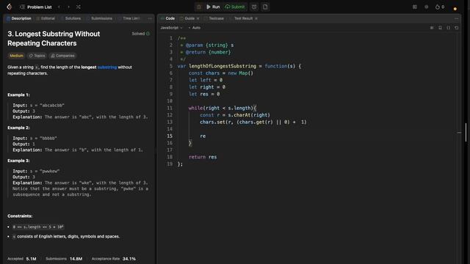Click line 'let res = 0' in editor
Viewport: 470px width, 264px height.
204,94
